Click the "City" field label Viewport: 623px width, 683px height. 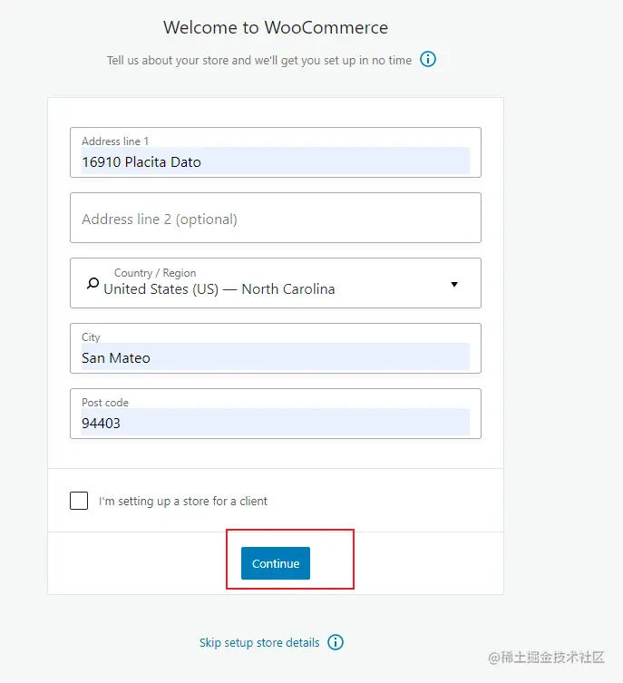pyautogui.click(x=91, y=337)
